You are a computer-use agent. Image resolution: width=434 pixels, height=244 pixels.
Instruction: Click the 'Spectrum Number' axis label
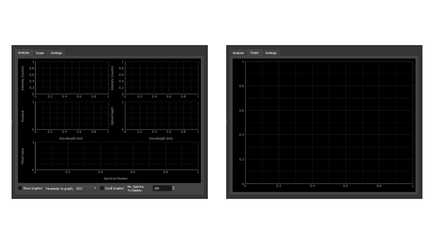point(116,178)
